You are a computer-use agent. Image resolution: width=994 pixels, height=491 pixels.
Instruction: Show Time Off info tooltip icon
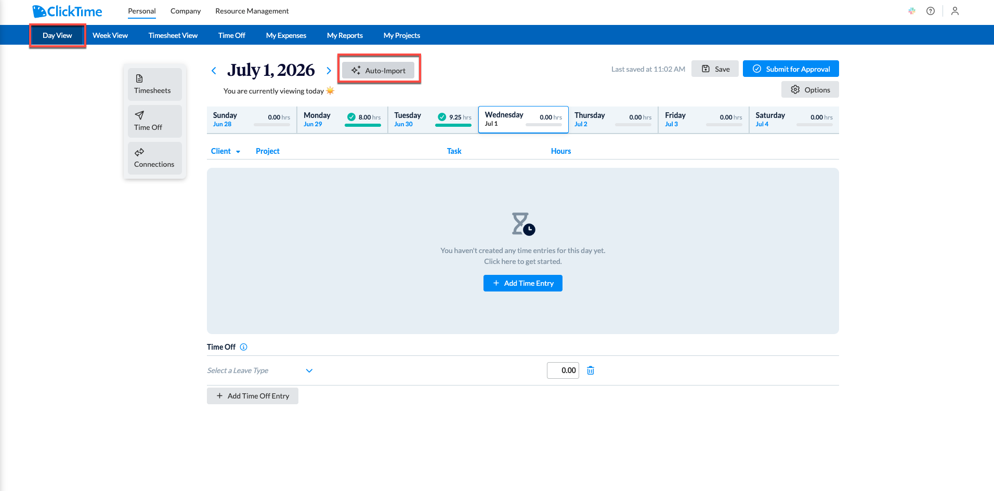click(243, 347)
